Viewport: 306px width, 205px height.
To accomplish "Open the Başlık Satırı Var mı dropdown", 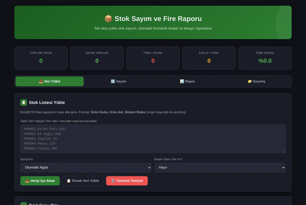I will tap(220, 168).
